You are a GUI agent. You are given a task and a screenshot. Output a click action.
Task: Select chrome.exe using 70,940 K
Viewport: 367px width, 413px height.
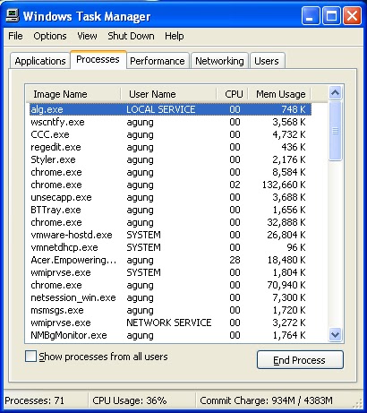170,285
